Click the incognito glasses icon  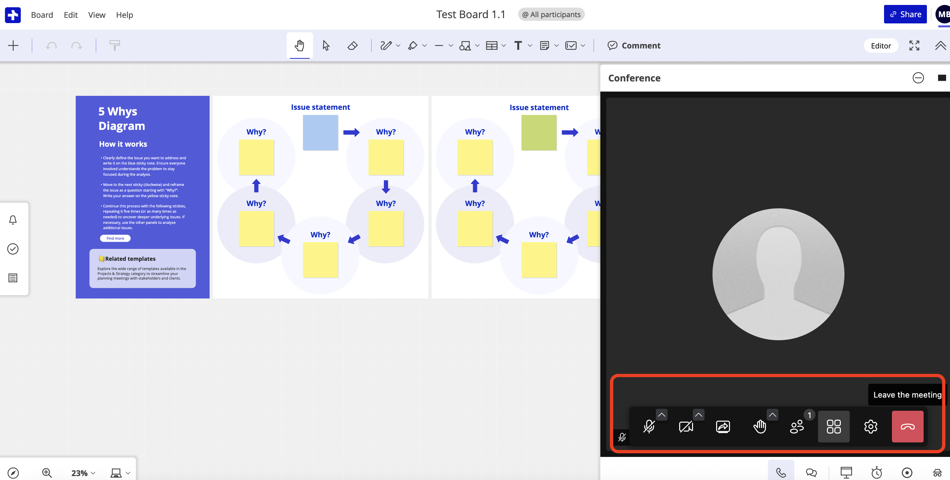pyautogui.click(x=937, y=472)
